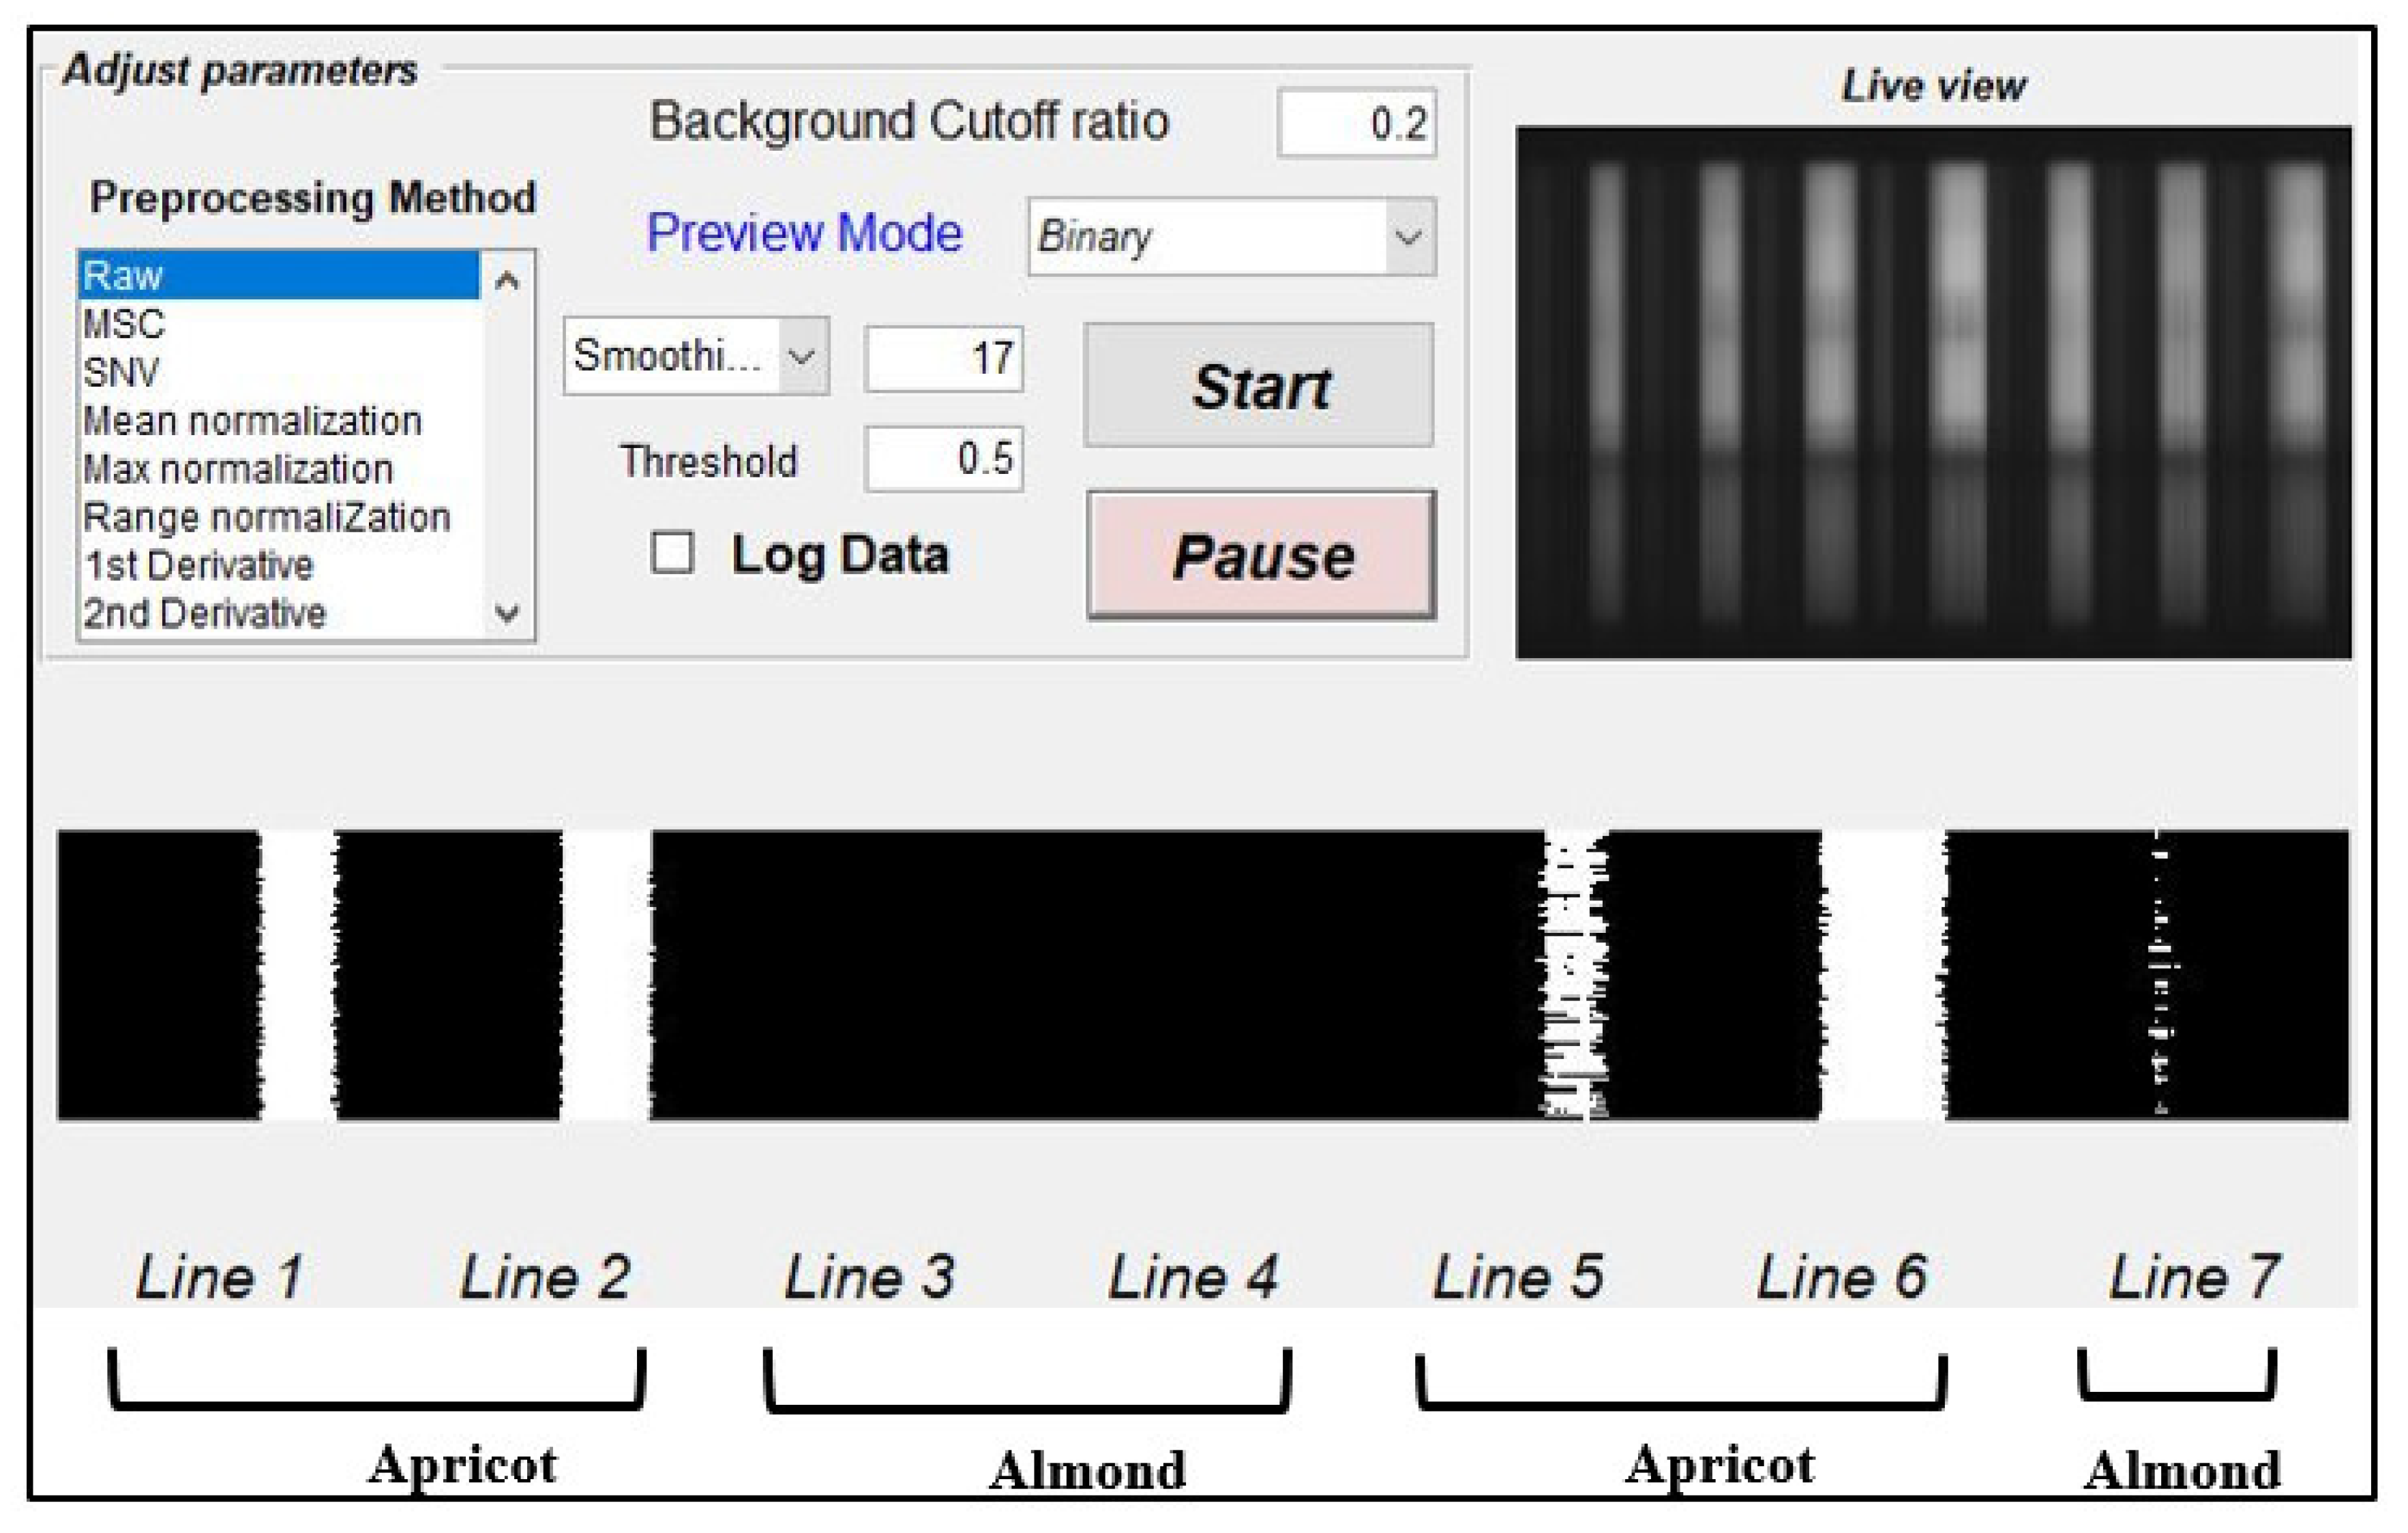Image resolution: width=2408 pixels, height=1533 pixels.
Task: Focus the Background Cutoff ratio field
Action: [1357, 123]
